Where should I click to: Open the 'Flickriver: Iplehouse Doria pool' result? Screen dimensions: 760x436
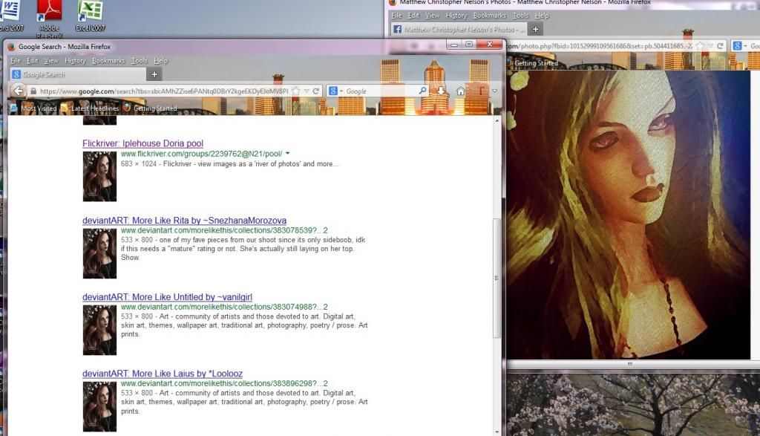(142, 143)
